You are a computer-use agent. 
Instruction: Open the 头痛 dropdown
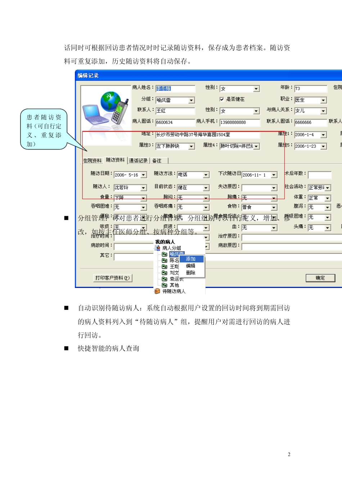tap(328, 228)
